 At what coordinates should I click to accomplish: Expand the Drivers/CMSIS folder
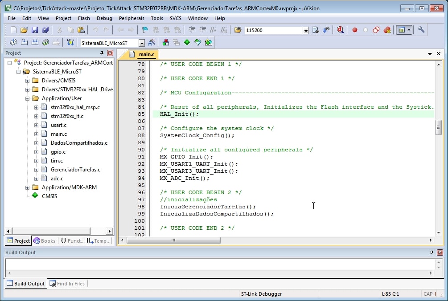click(28, 81)
